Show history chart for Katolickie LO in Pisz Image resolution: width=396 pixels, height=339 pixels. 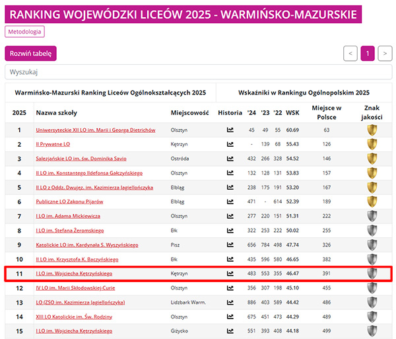[230, 245]
